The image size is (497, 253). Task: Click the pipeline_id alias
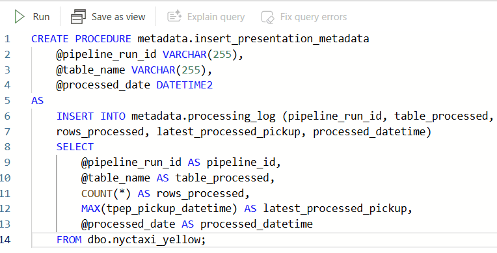click(x=241, y=163)
